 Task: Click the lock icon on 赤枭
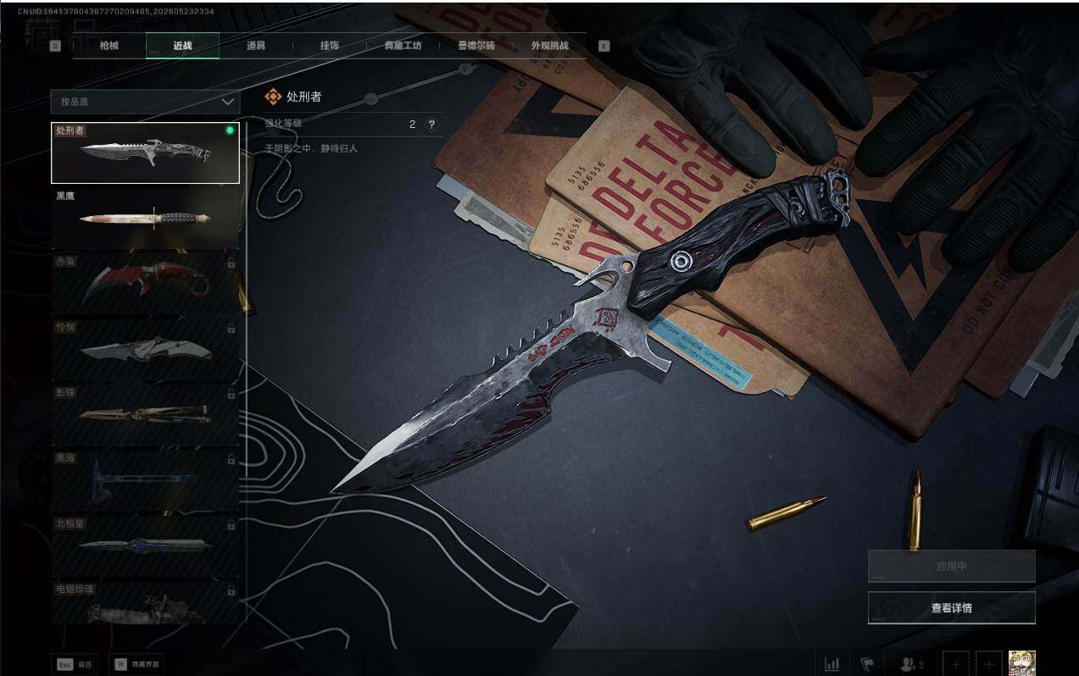(231, 263)
